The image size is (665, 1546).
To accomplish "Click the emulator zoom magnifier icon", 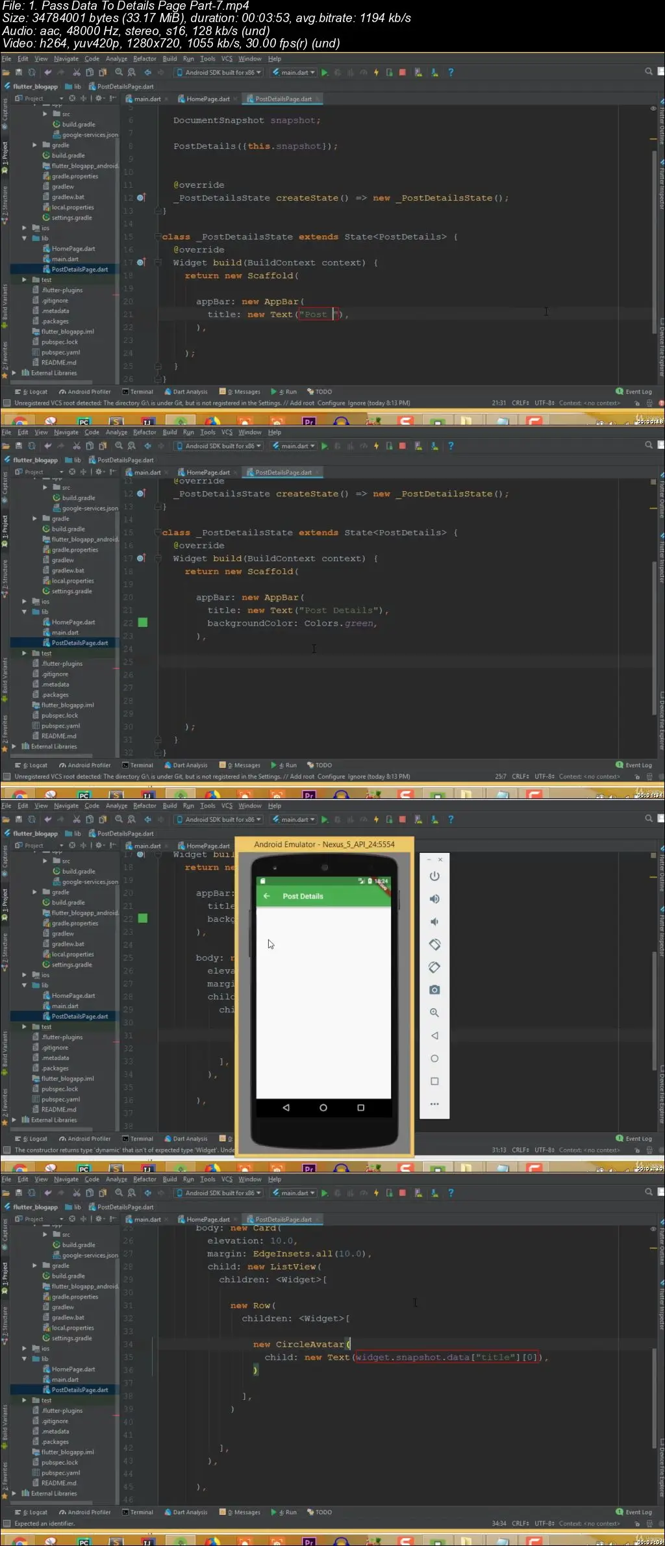I will tap(434, 1013).
